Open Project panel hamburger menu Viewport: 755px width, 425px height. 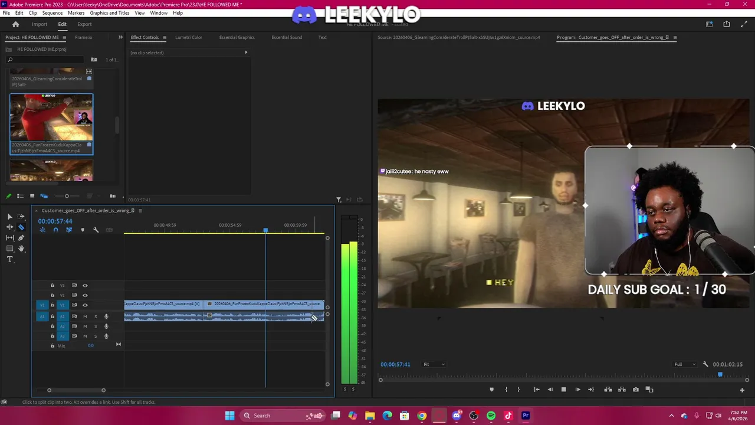point(64,37)
